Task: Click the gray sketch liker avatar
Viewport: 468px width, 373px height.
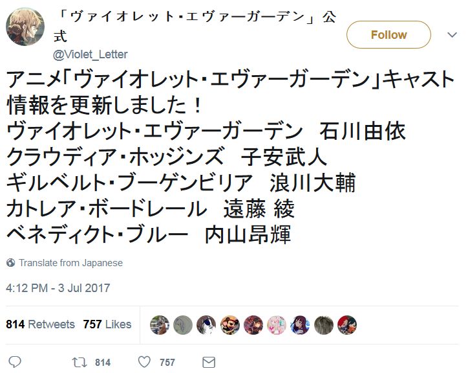Action: click(183, 325)
